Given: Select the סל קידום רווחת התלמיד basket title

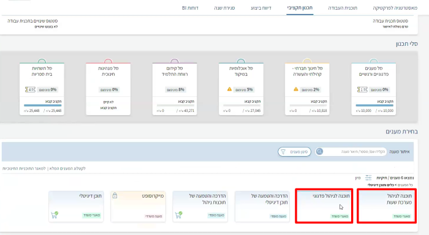Looking at the screenshot, I should tap(175, 71).
